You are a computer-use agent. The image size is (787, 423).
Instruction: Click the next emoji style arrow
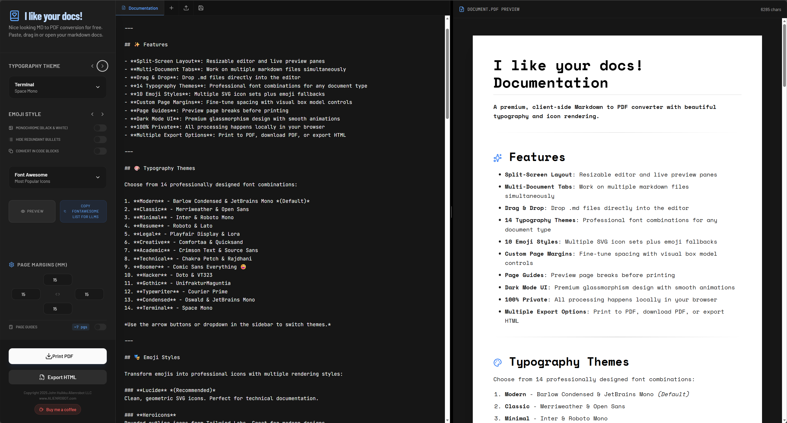[x=103, y=114]
